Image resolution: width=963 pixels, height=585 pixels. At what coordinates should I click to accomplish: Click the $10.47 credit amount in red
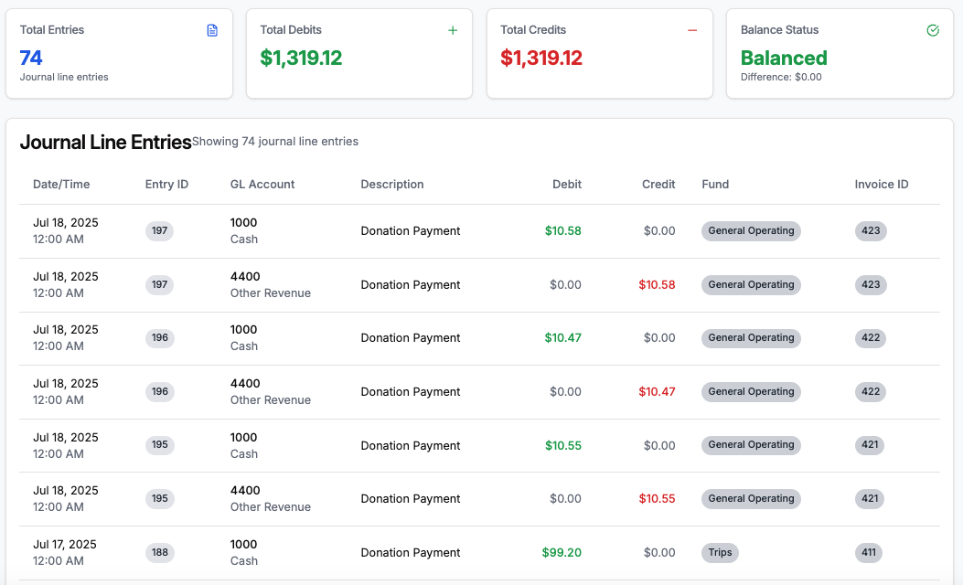[657, 392]
